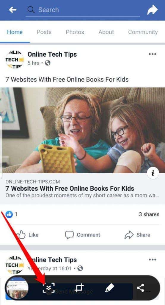This screenshot has height=305, width=165.
Task: Open the Photos tab
Action: click(x=75, y=32)
